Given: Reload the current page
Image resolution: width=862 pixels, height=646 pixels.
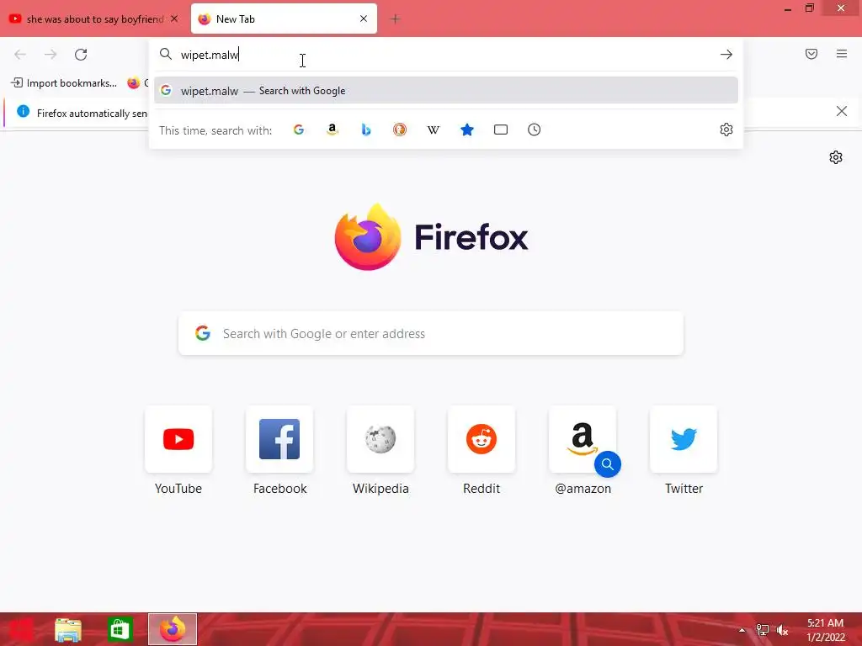Looking at the screenshot, I should 81,55.
